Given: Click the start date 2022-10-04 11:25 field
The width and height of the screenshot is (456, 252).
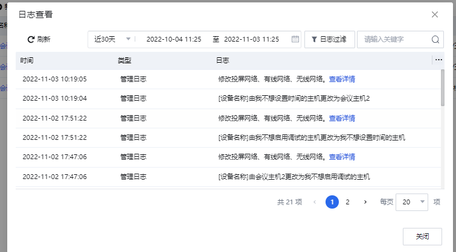Looking at the screenshot, I should pyautogui.click(x=173, y=39).
